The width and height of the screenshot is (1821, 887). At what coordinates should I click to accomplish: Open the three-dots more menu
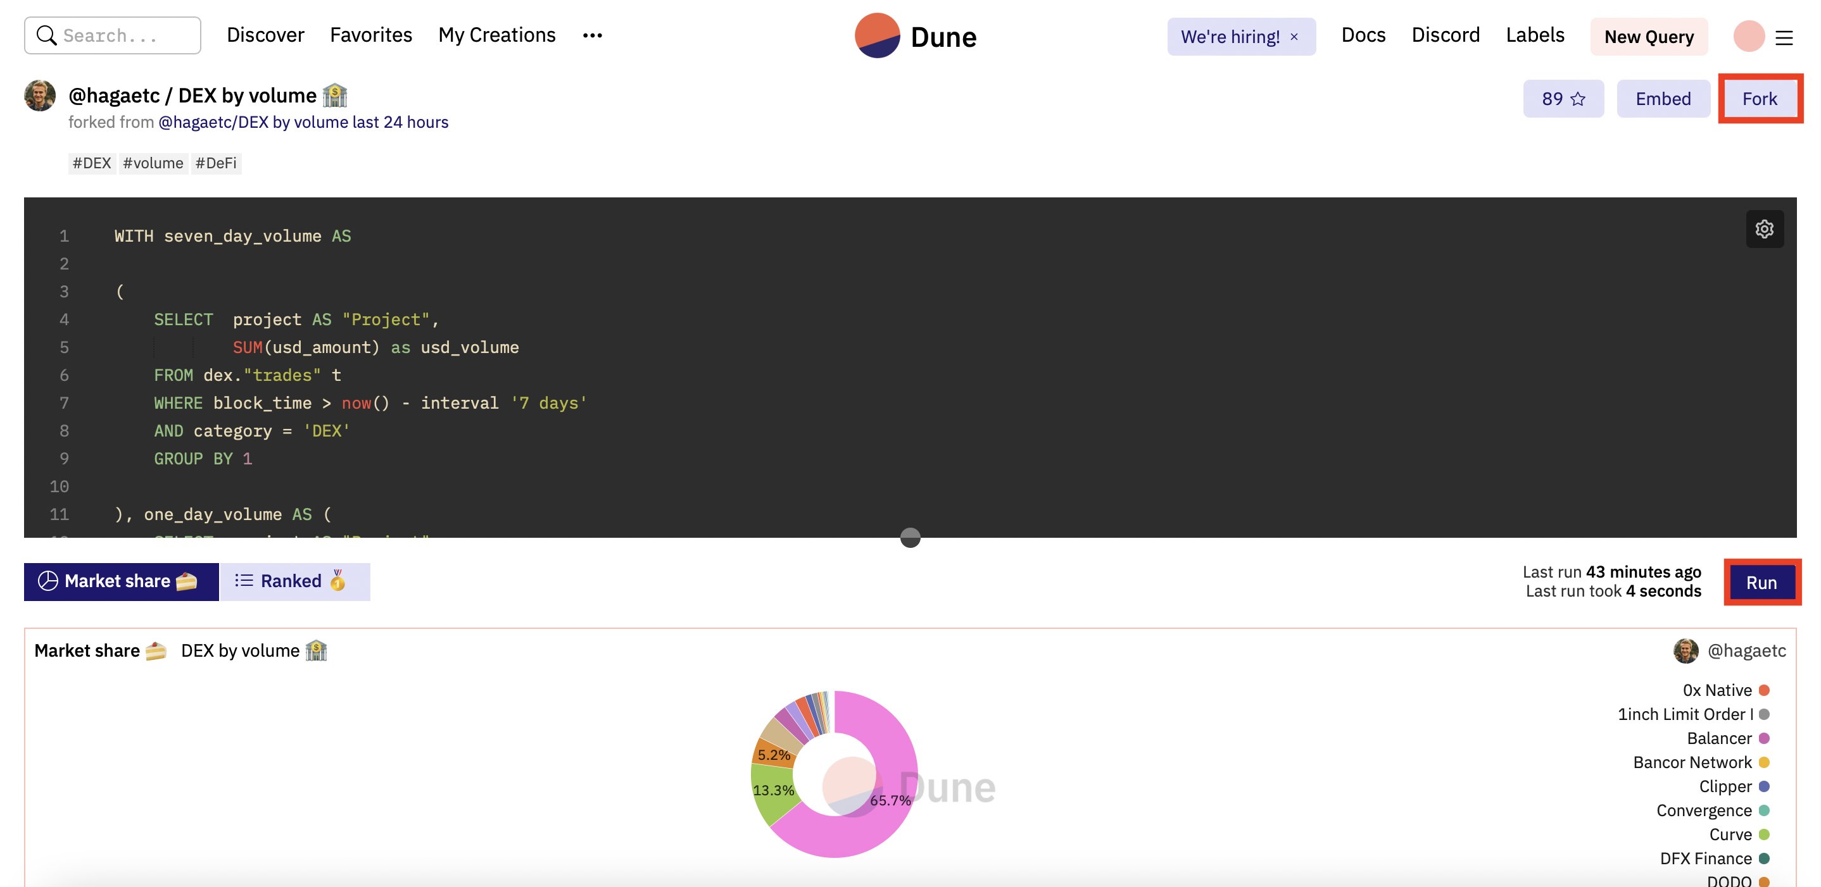593,35
